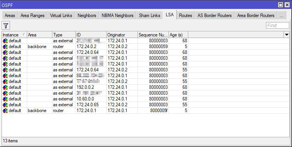
Task: Open the Virtual Links tab
Action: (61, 16)
